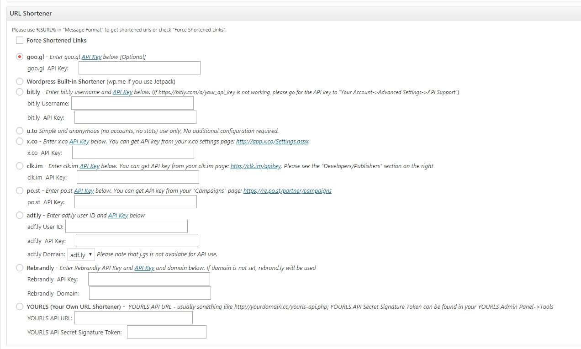Open the adf.ly API Key link
This screenshot has width=581, height=349.
pyautogui.click(x=118, y=215)
